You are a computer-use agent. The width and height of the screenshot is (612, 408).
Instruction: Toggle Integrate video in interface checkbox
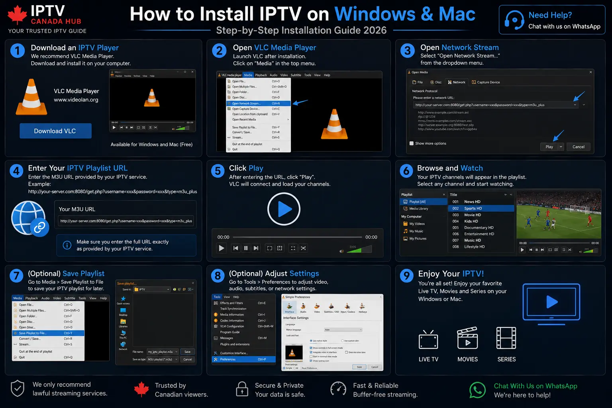point(311,352)
